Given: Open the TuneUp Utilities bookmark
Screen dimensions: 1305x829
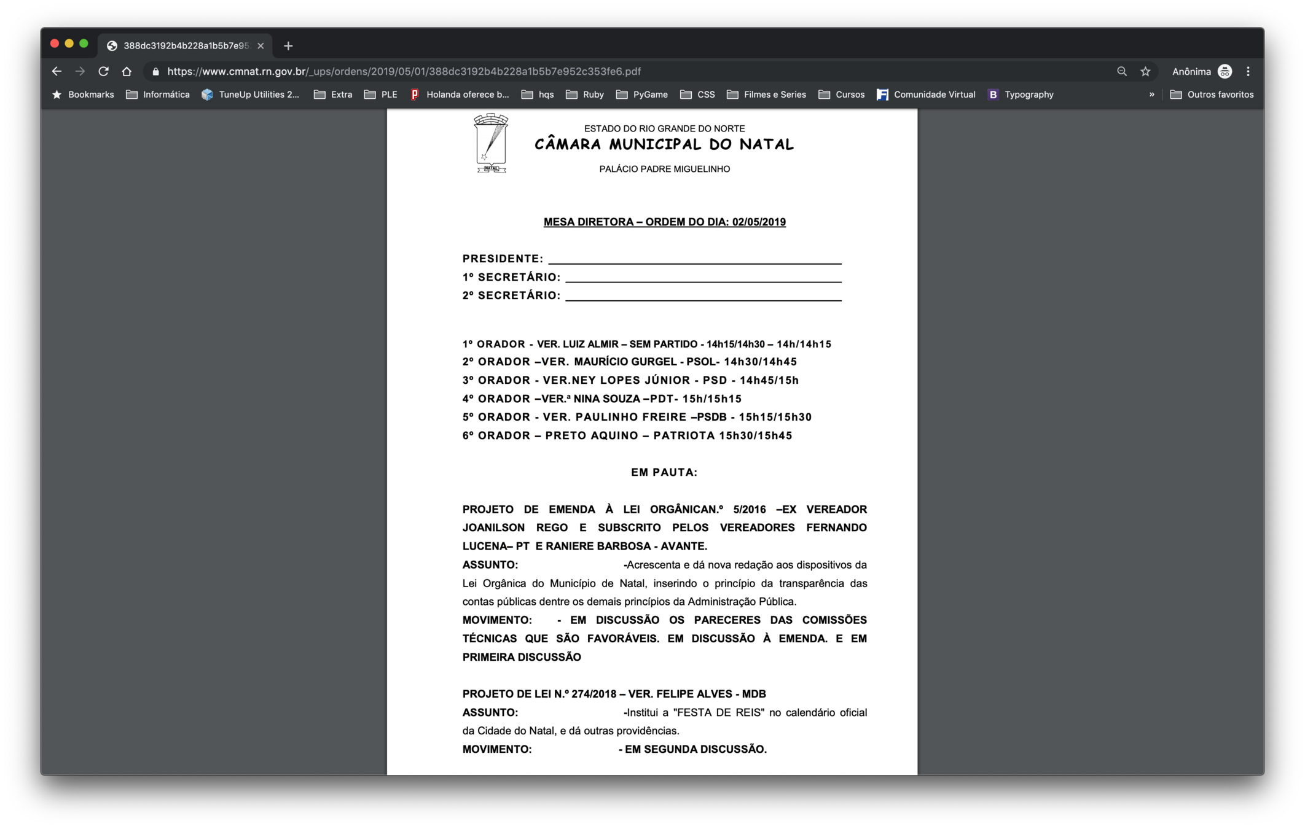Looking at the screenshot, I should click(x=251, y=95).
